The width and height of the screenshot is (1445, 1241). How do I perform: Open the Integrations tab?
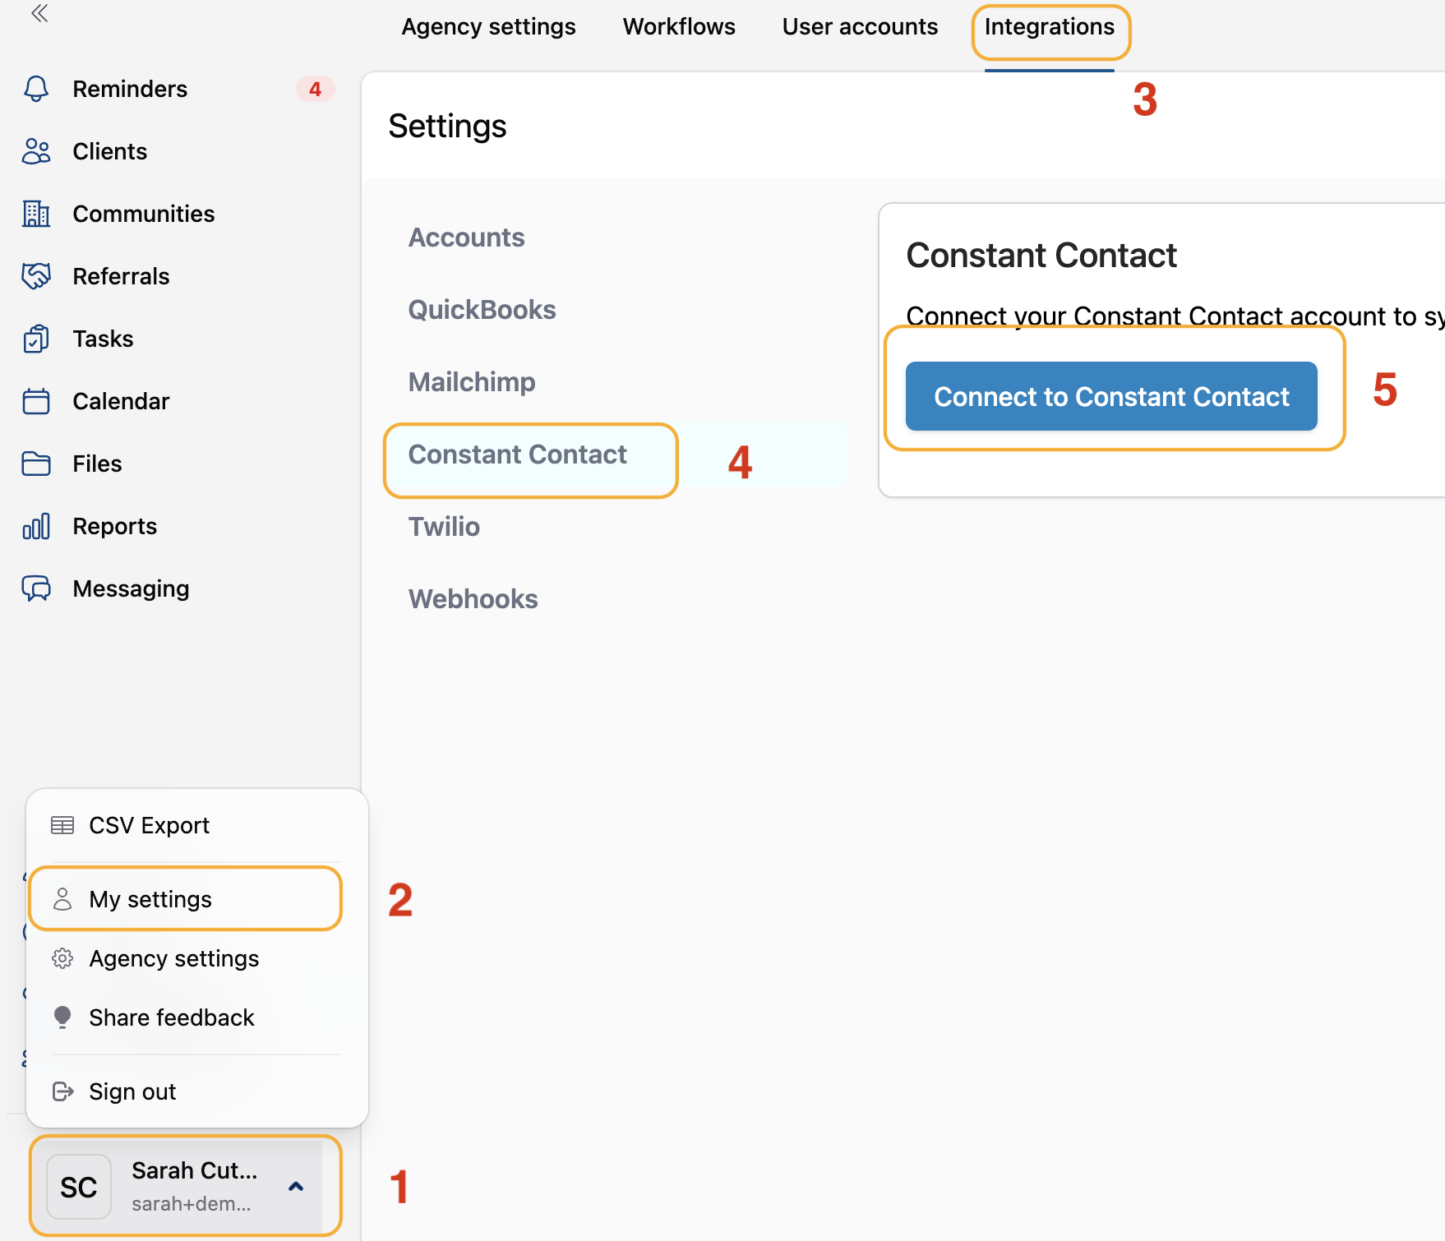pyautogui.click(x=1049, y=27)
